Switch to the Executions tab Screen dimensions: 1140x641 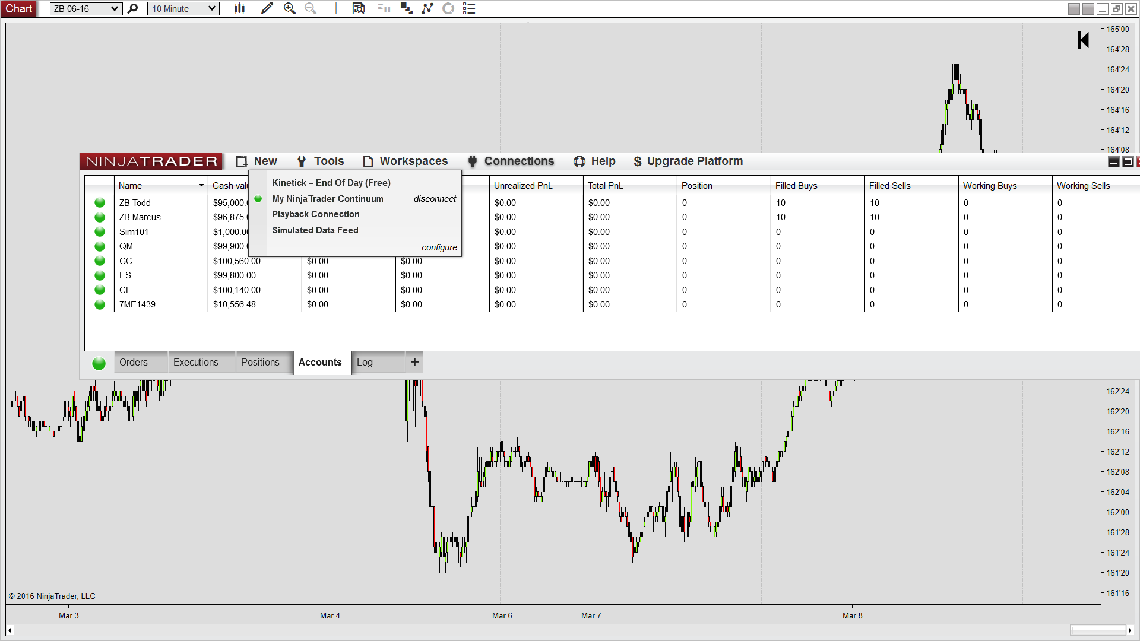click(195, 362)
